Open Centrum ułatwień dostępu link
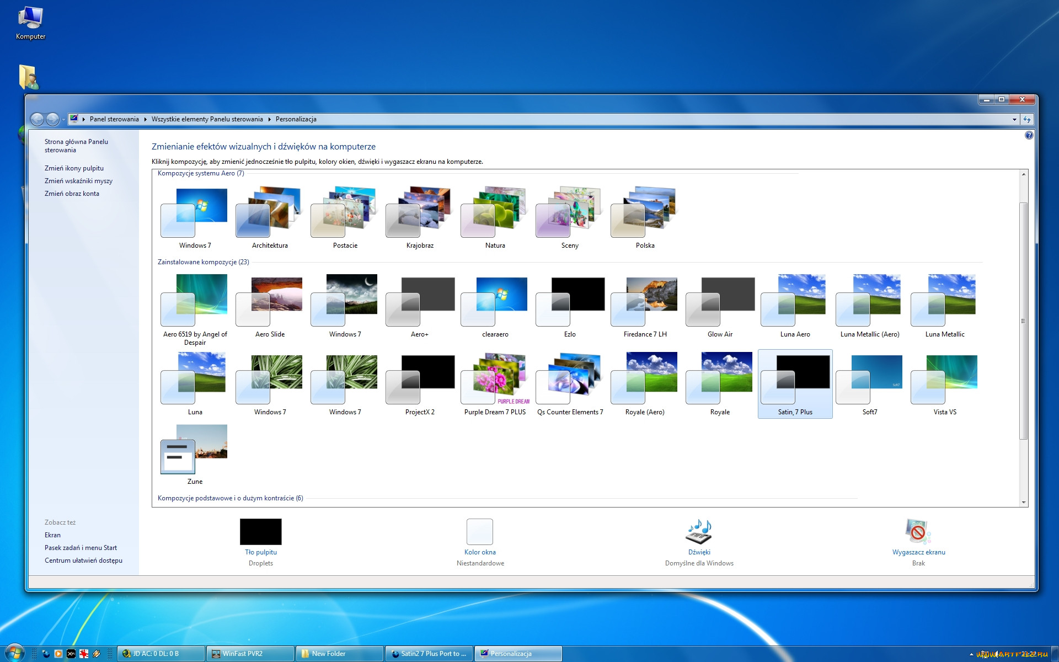1059x662 pixels. click(83, 560)
